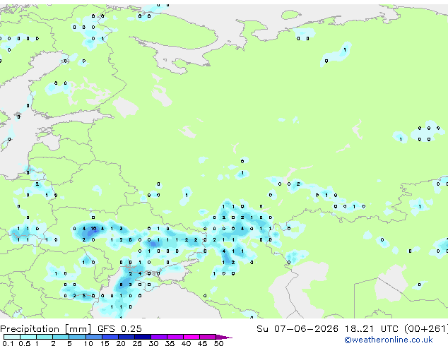Click the '20' legend scale label
The image size is (448, 346).
[x=121, y=343]
